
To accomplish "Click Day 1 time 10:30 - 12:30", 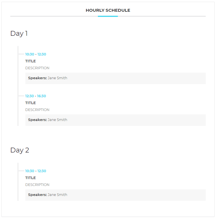I will click(x=36, y=54).
